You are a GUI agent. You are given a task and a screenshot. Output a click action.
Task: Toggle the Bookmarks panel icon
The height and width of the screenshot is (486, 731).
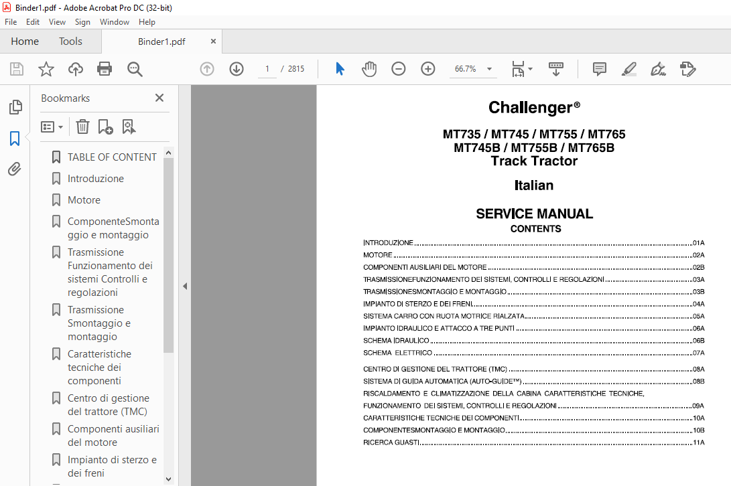point(15,139)
